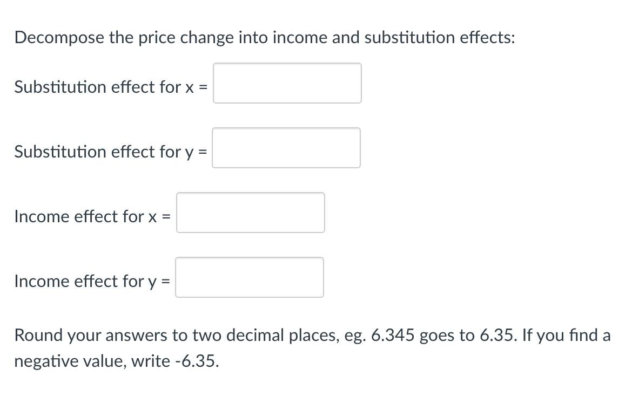Screen dimensions: 632x410
Task: Click 'goes to 6.35' text
Action: (x=468, y=336)
